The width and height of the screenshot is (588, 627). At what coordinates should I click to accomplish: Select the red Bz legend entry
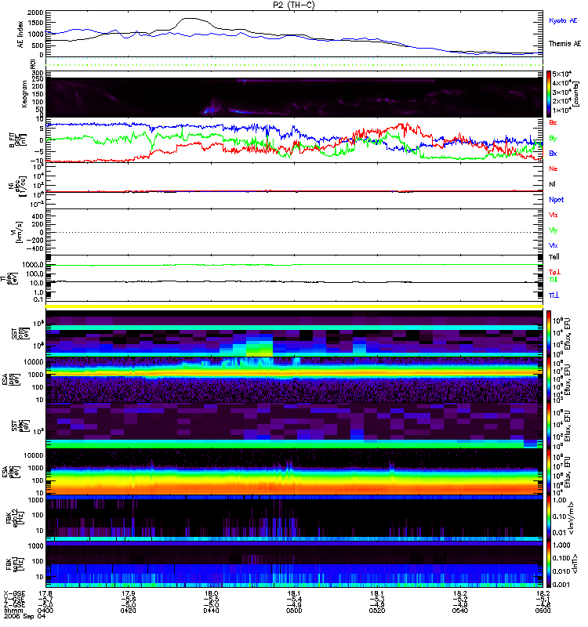coord(554,123)
